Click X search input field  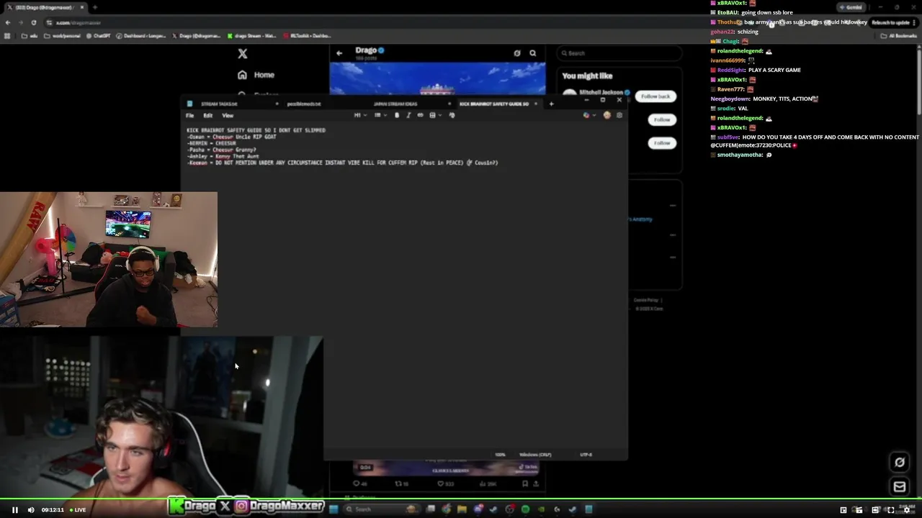(x=619, y=53)
